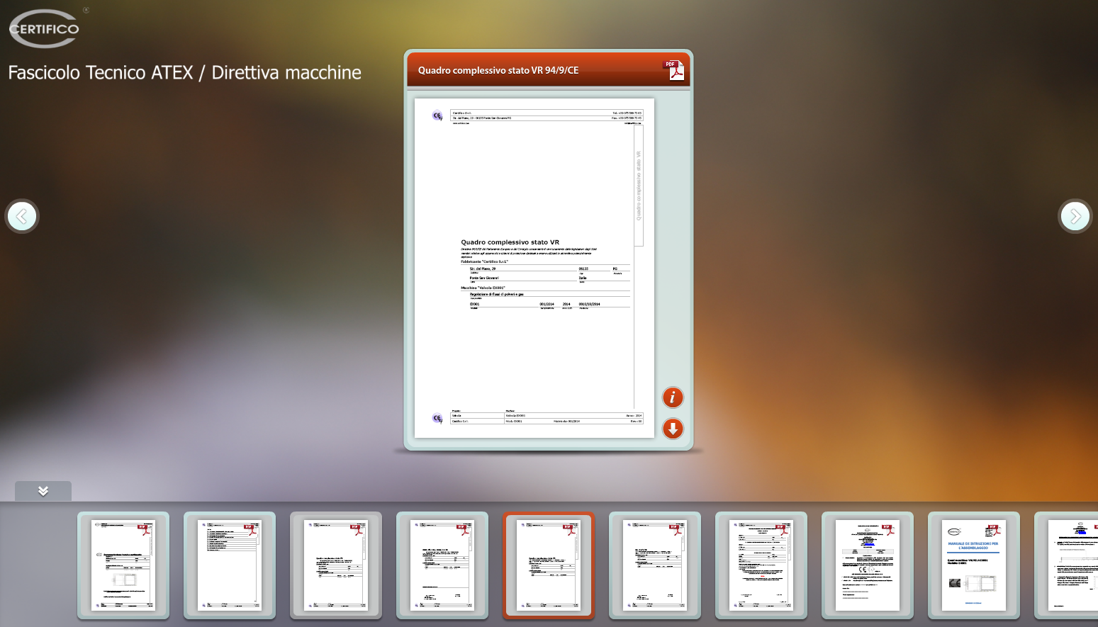Click the orange info button
Viewport: 1098px width, 627px height.
pyautogui.click(x=673, y=397)
